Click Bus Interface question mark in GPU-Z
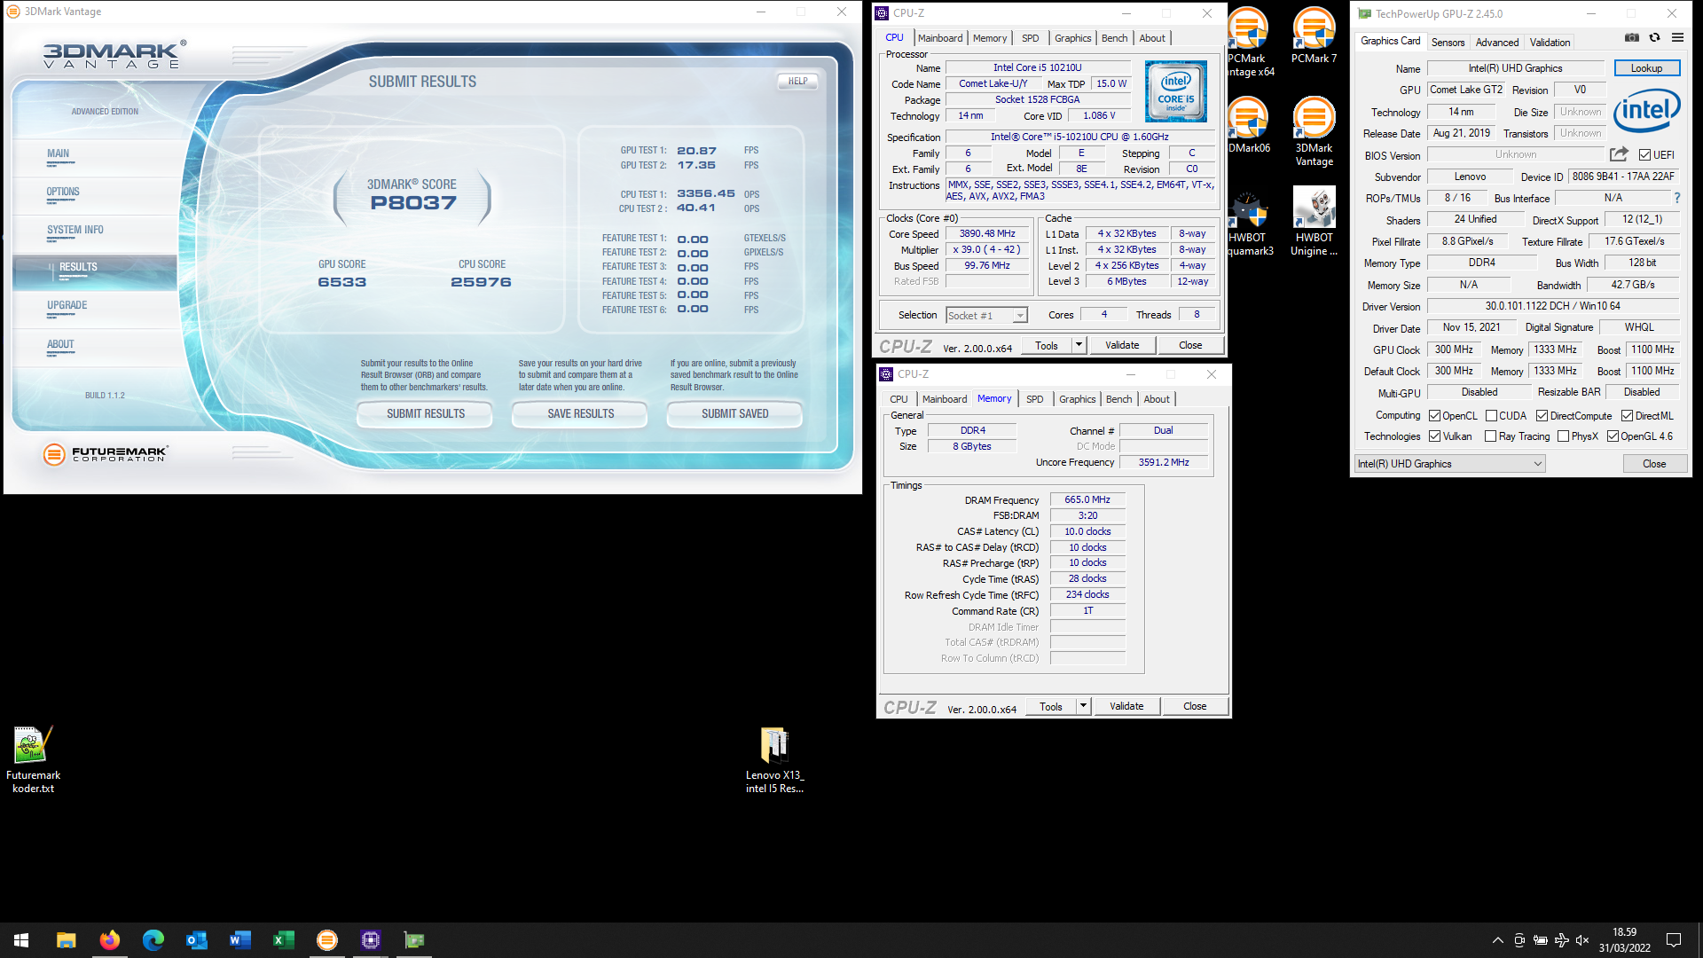Viewport: 1703px width, 958px height. pyautogui.click(x=1676, y=198)
